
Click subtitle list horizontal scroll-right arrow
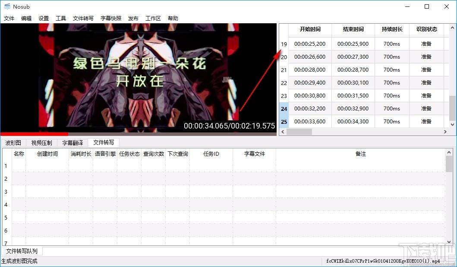click(445, 132)
